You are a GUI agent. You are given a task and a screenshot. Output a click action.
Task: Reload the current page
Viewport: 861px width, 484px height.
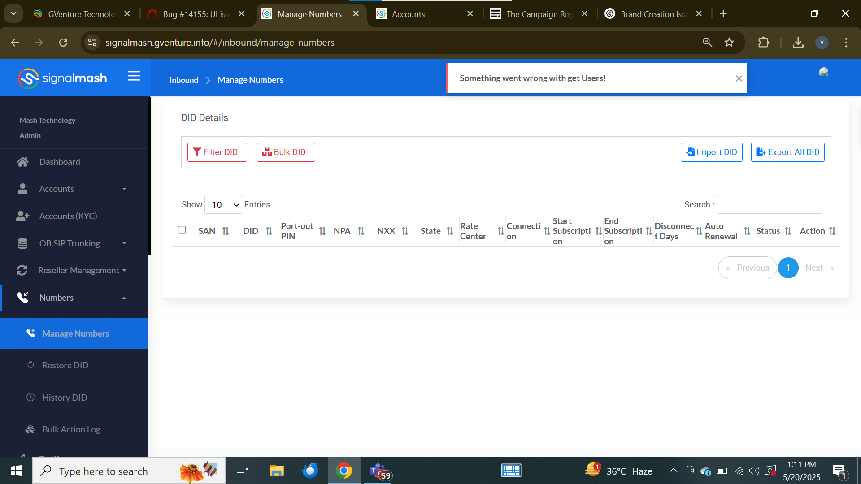point(63,43)
